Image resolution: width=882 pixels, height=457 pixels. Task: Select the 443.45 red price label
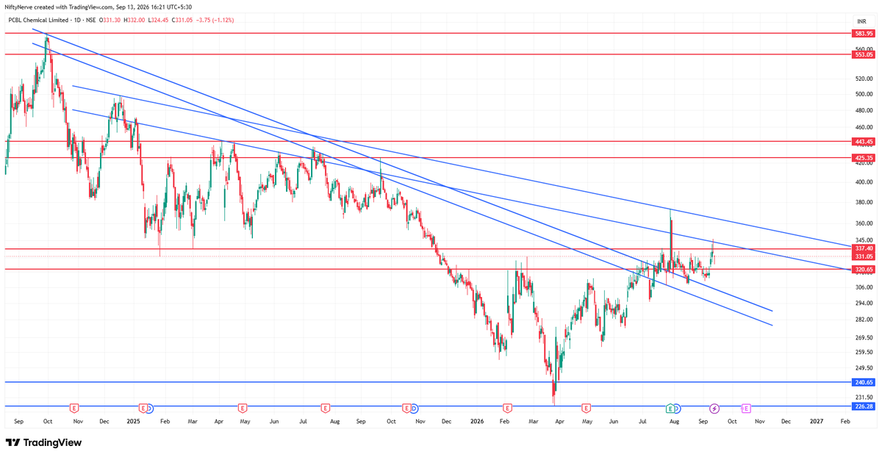[x=864, y=141]
